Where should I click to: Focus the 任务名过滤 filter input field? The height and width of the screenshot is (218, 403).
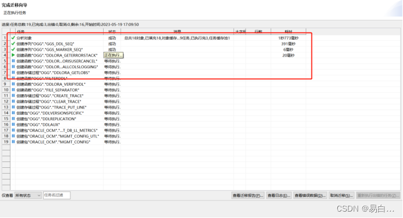[x=56, y=195]
